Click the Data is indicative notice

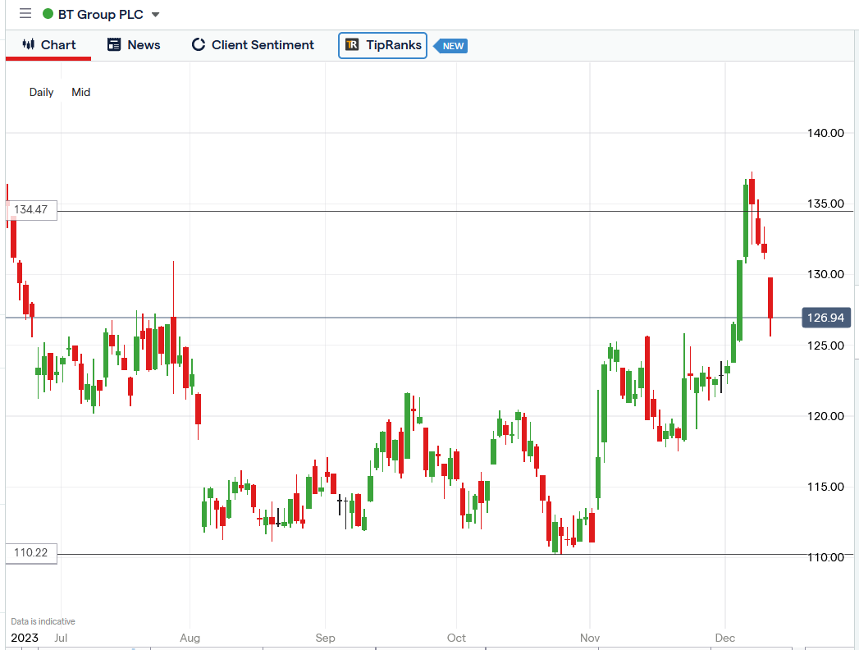pos(43,621)
